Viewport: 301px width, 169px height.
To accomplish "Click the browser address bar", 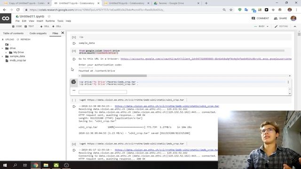I will (x=123, y=10).
